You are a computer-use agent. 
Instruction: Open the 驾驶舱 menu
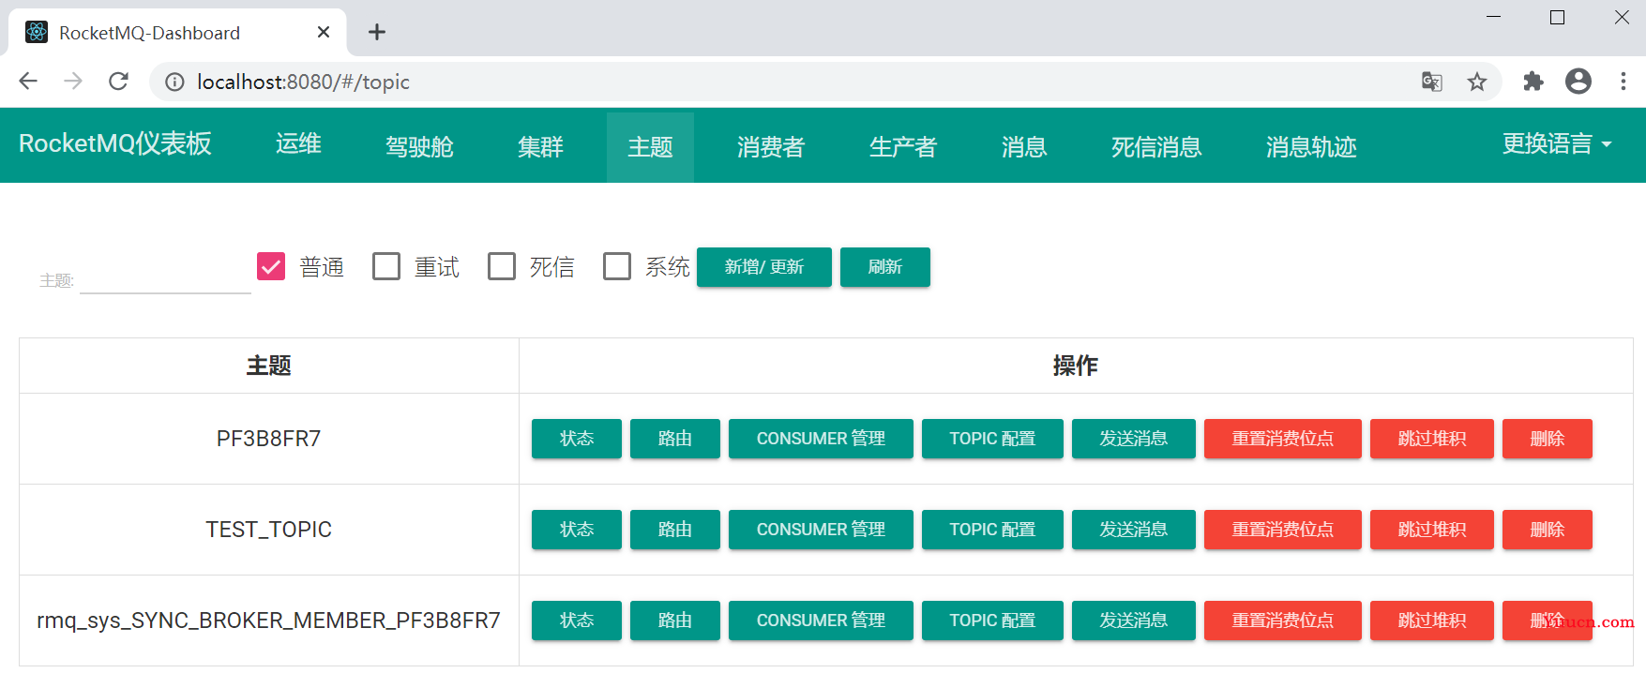tap(419, 147)
